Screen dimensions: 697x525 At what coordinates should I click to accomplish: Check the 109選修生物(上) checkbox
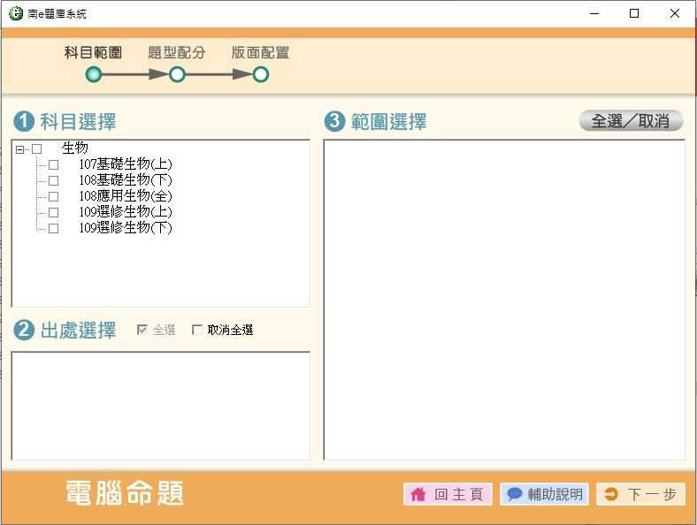[53, 212]
